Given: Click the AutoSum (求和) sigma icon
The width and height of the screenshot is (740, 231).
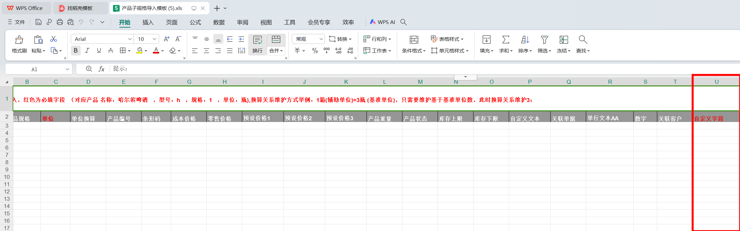Looking at the screenshot, I should 505,40.
